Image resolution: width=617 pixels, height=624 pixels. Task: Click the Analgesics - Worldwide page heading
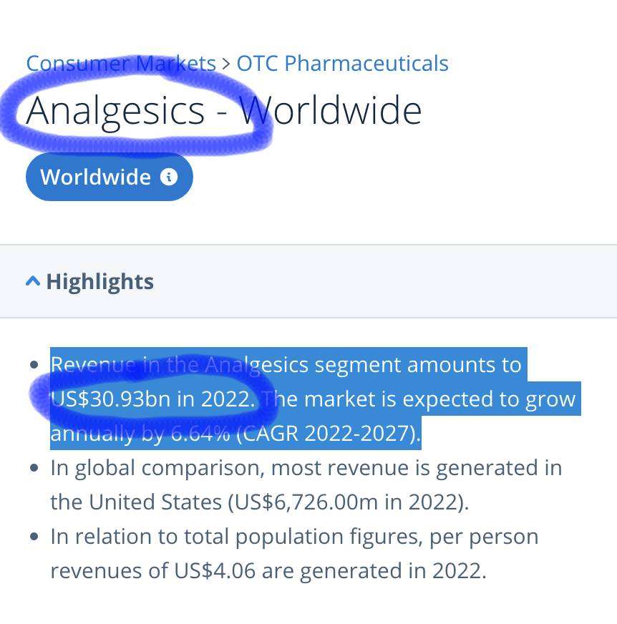point(223,110)
